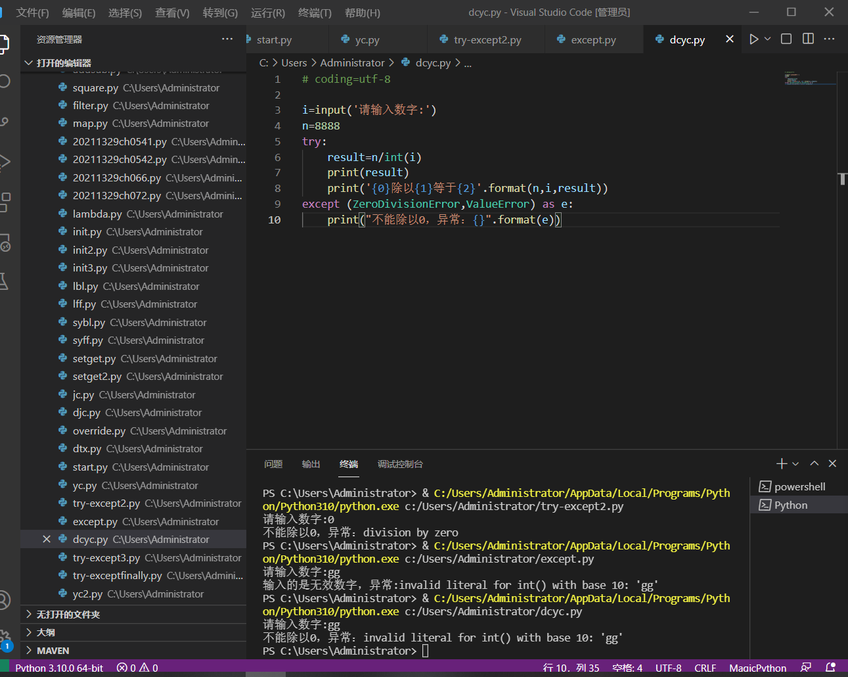Click the new terminal plus icon

tap(781, 464)
